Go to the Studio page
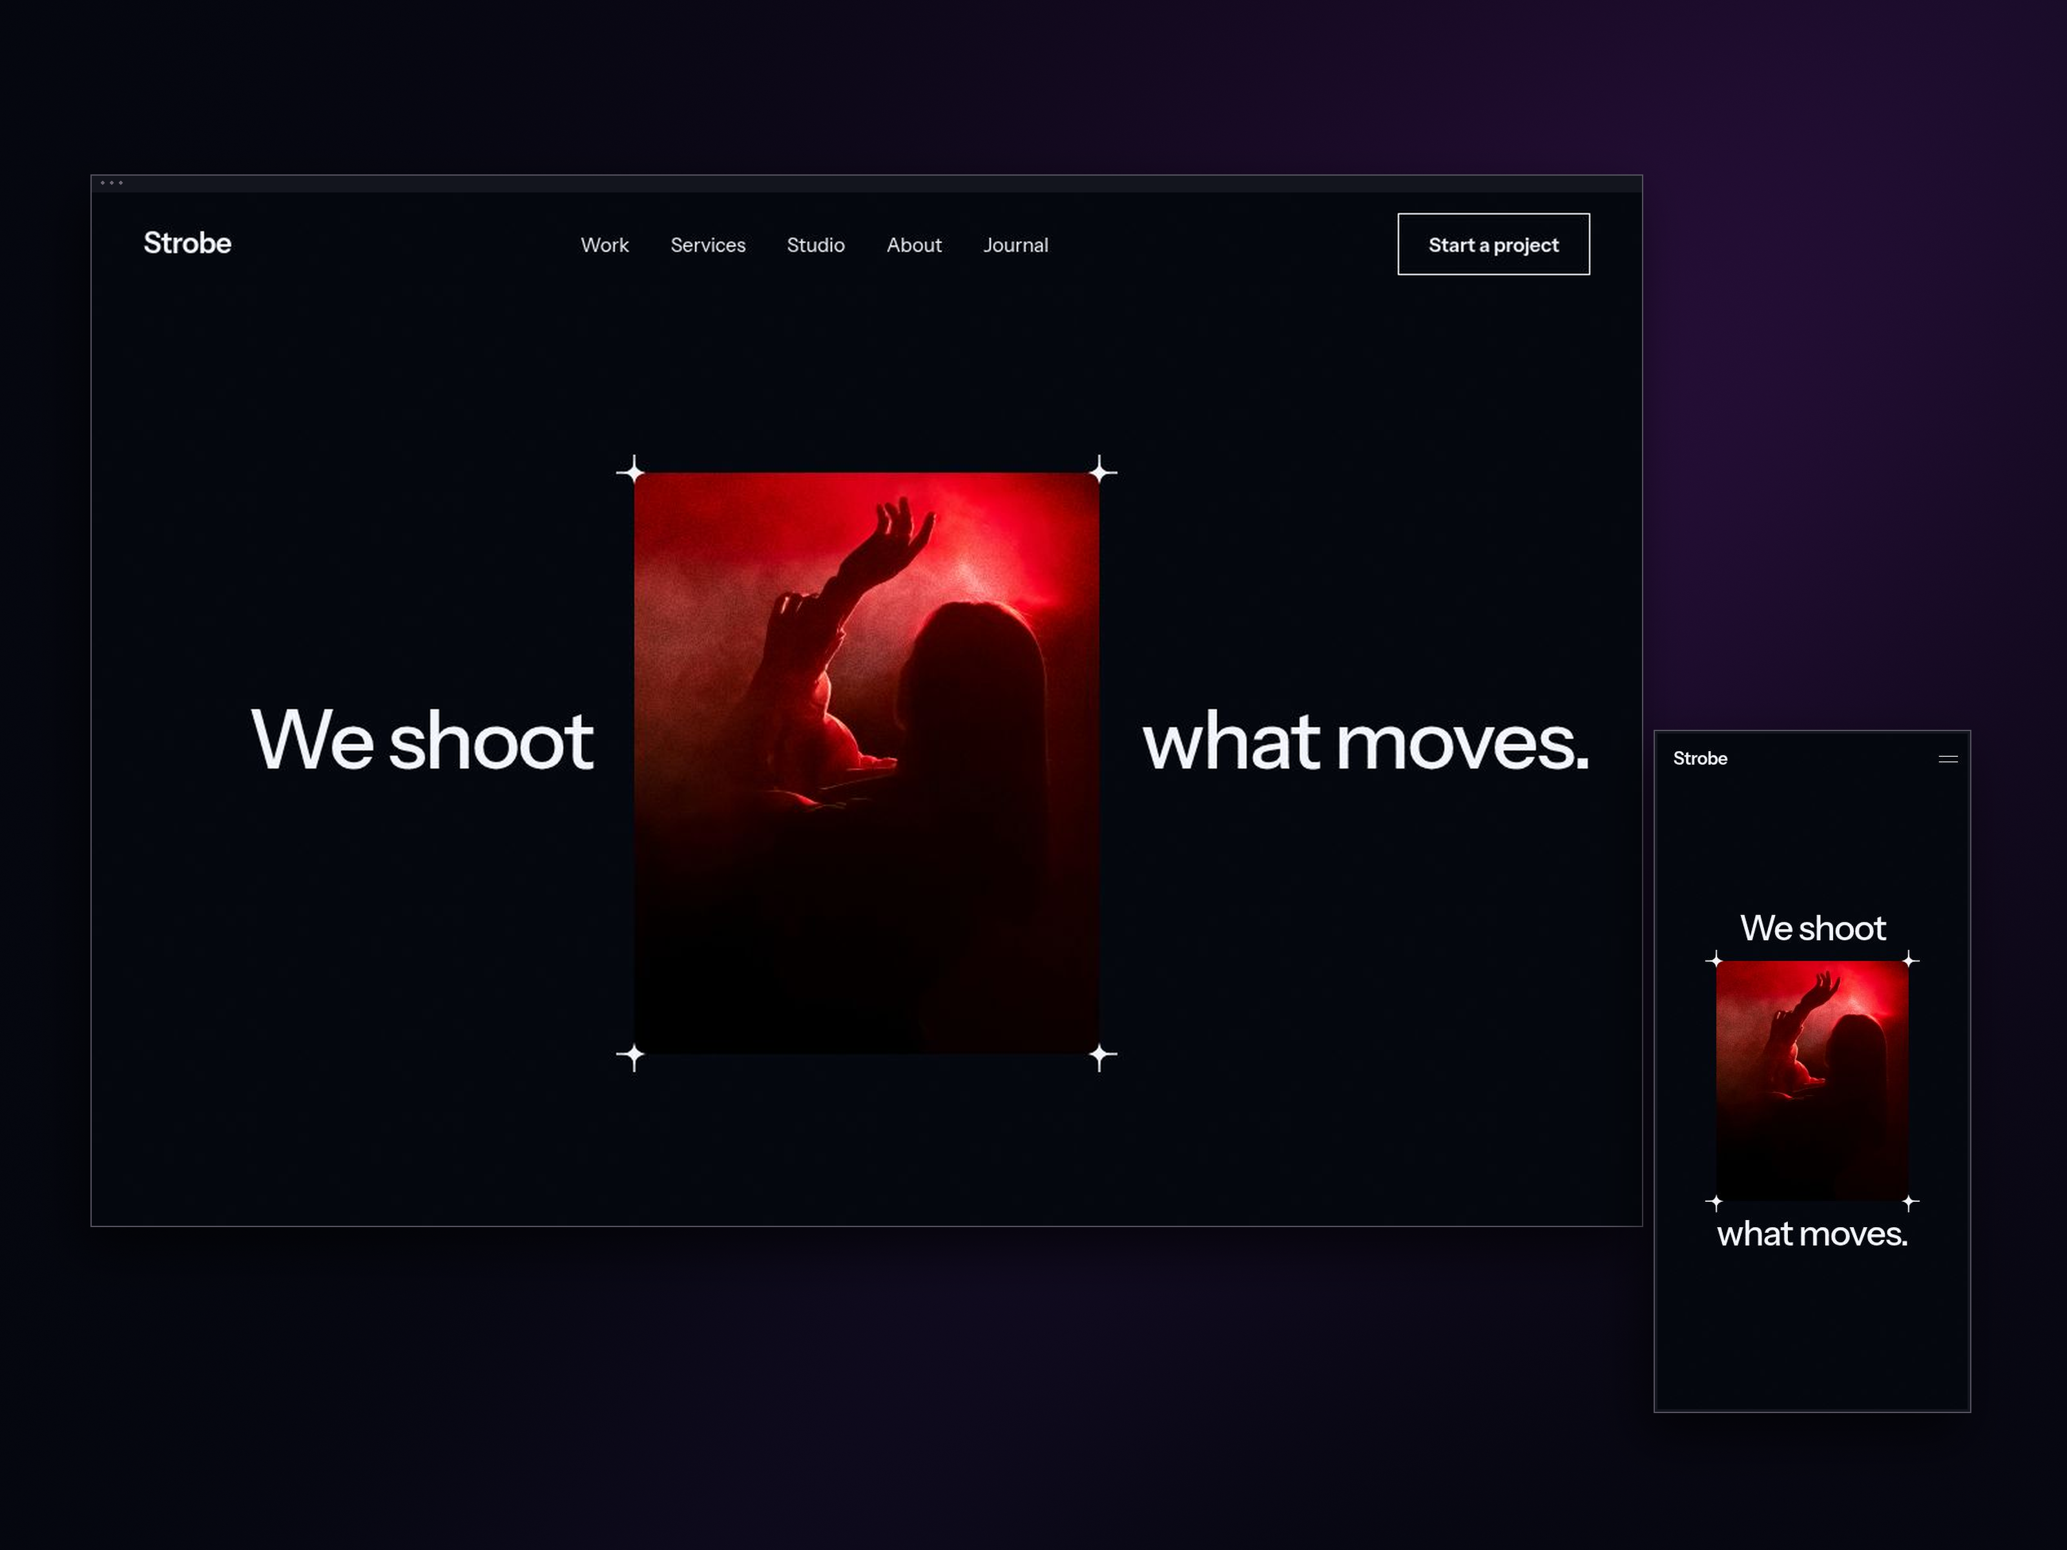 pos(816,245)
